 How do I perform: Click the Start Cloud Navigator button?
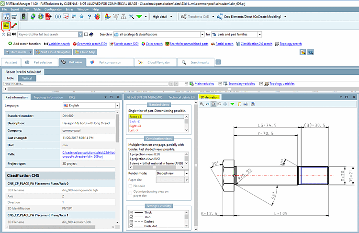(54, 52)
